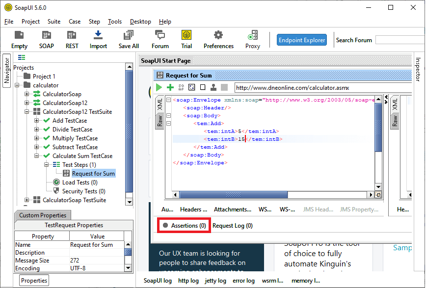
Task: Show the error log
Action: (243, 281)
